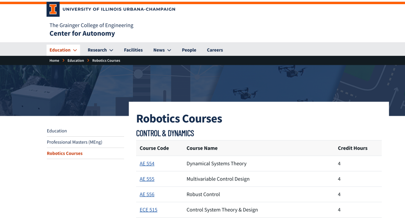Image resolution: width=405 pixels, height=218 pixels.
Task: Open the AE 555 course link
Action: pos(147,179)
